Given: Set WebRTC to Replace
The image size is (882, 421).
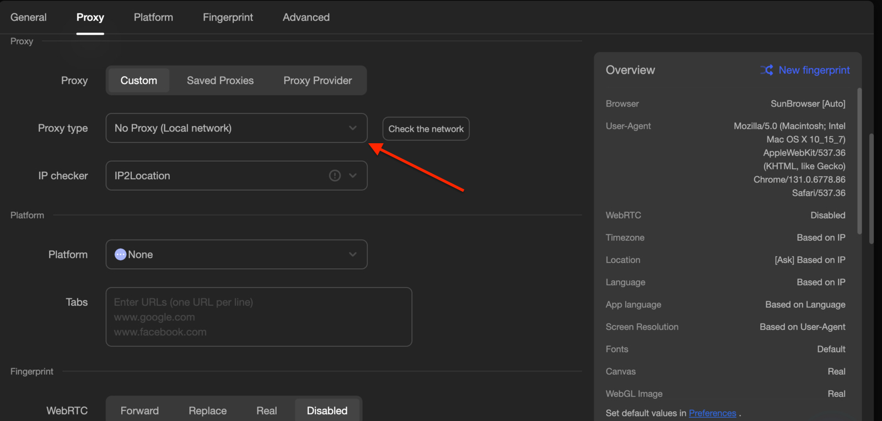Looking at the screenshot, I should click(x=207, y=411).
